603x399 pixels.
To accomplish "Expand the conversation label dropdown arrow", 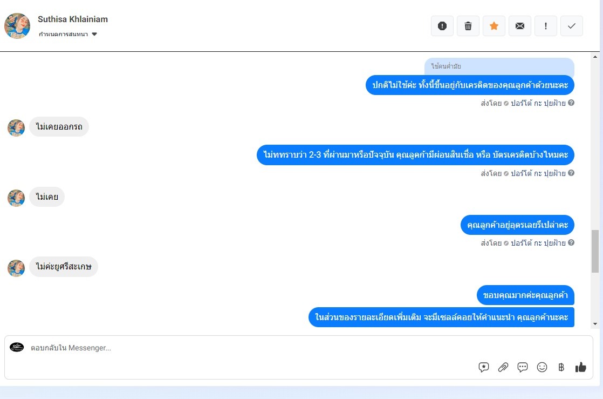I will 94,34.
